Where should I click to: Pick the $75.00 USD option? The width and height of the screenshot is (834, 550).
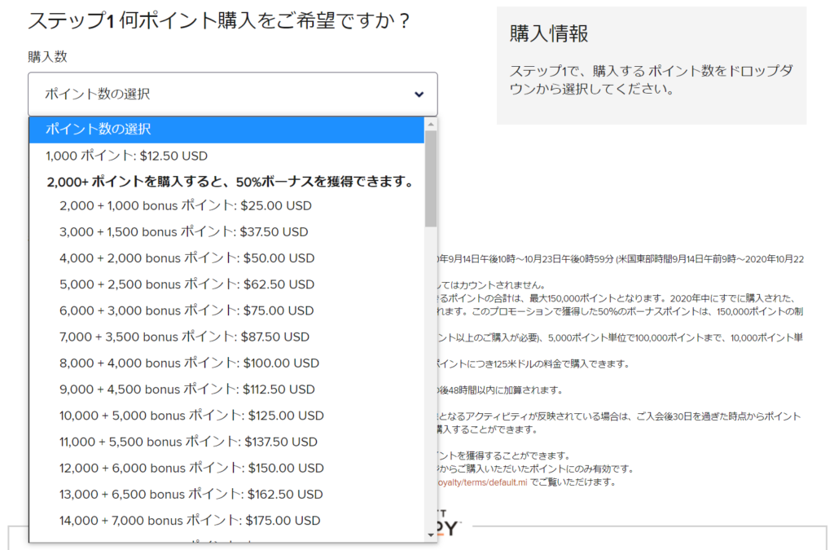pos(187,310)
